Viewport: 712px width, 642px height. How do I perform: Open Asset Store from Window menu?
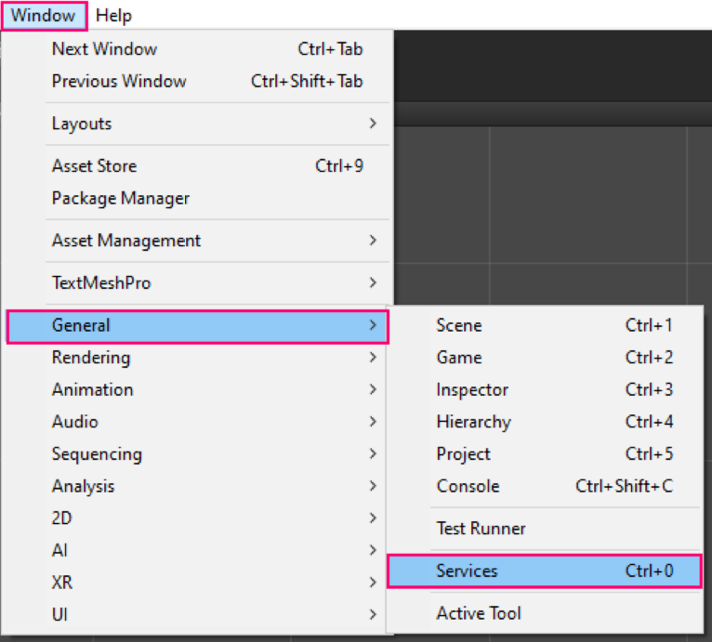coord(198,166)
